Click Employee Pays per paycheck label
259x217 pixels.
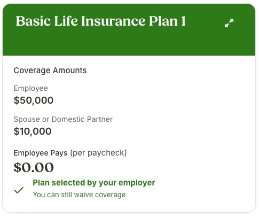pos(70,153)
